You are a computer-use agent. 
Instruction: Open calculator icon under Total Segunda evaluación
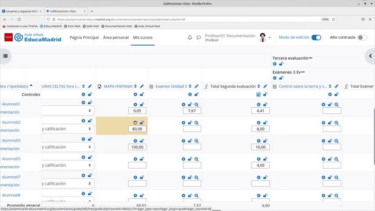pyautogui.click(x=259, y=95)
